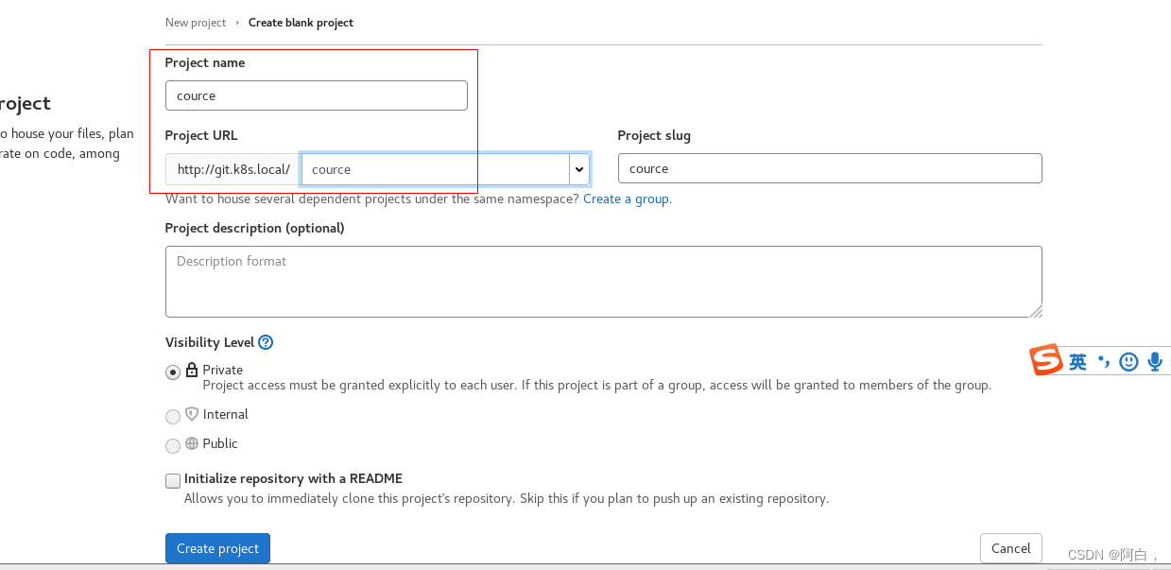The height and width of the screenshot is (570, 1171).
Task: Activate Sogou microphone voice input
Action: coord(1155,362)
